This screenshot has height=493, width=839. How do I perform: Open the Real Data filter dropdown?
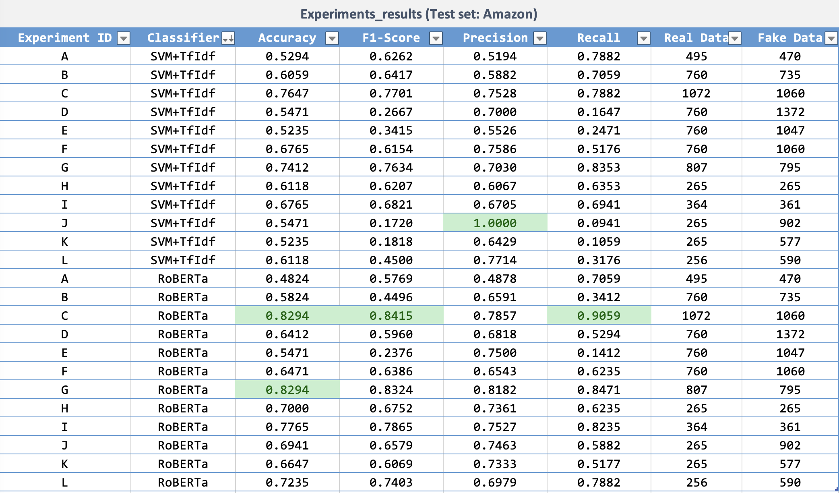click(735, 38)
